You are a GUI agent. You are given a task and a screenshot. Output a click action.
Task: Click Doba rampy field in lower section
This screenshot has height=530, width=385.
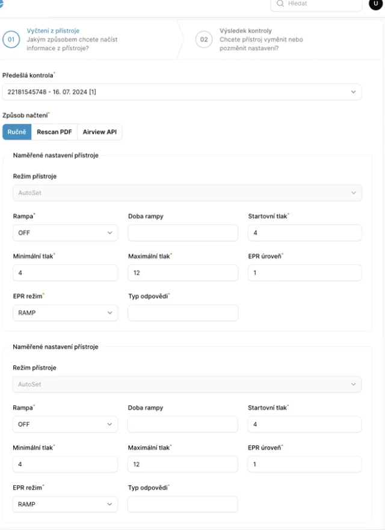click(182, 424)
